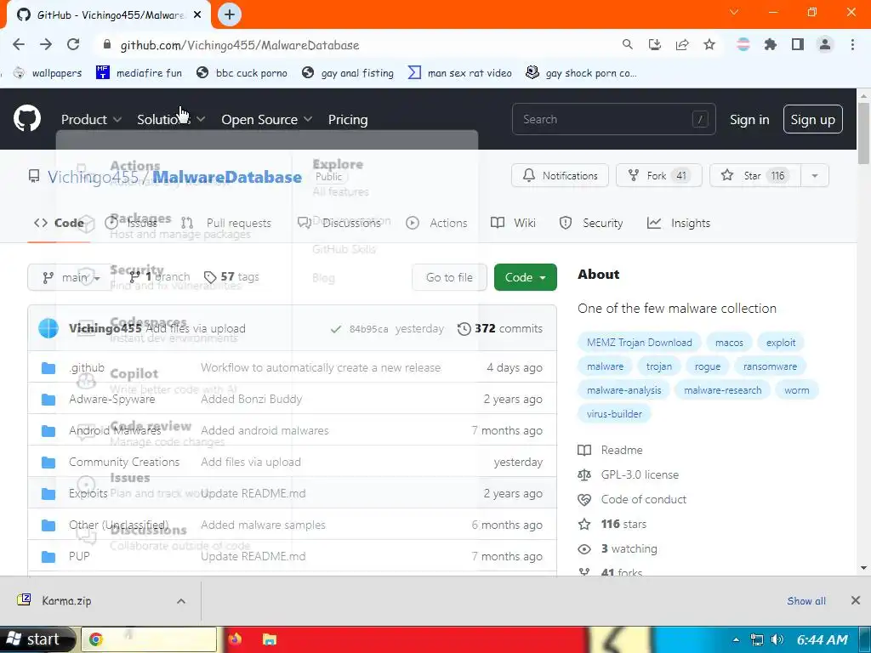
Task: Click the Adware-Spyware folder icon
Action: coord(48,400)
